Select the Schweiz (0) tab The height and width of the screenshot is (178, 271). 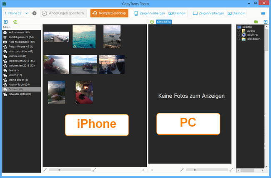pos(164,22)
